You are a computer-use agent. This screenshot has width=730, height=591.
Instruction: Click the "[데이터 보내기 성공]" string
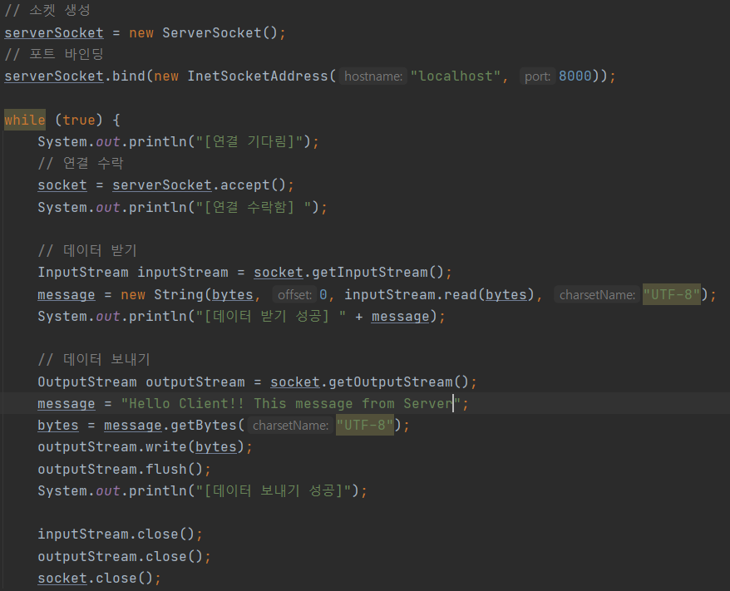point(274,491)
